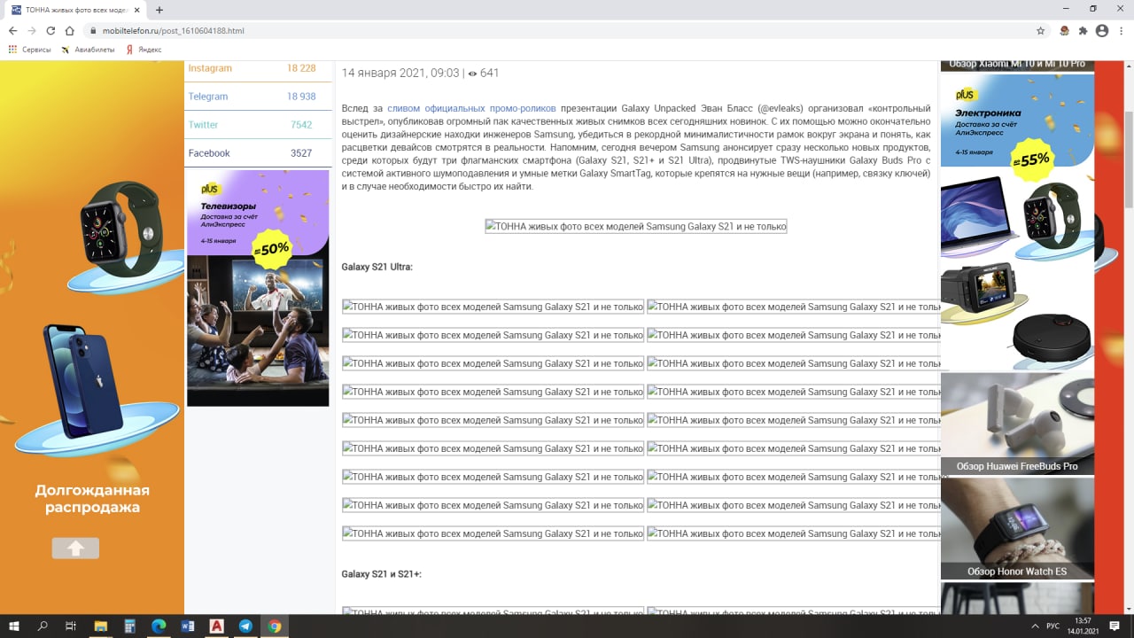Click the centered broken image placeholder below the article
Screen dimensions: 1134x638
pos(636,226)
